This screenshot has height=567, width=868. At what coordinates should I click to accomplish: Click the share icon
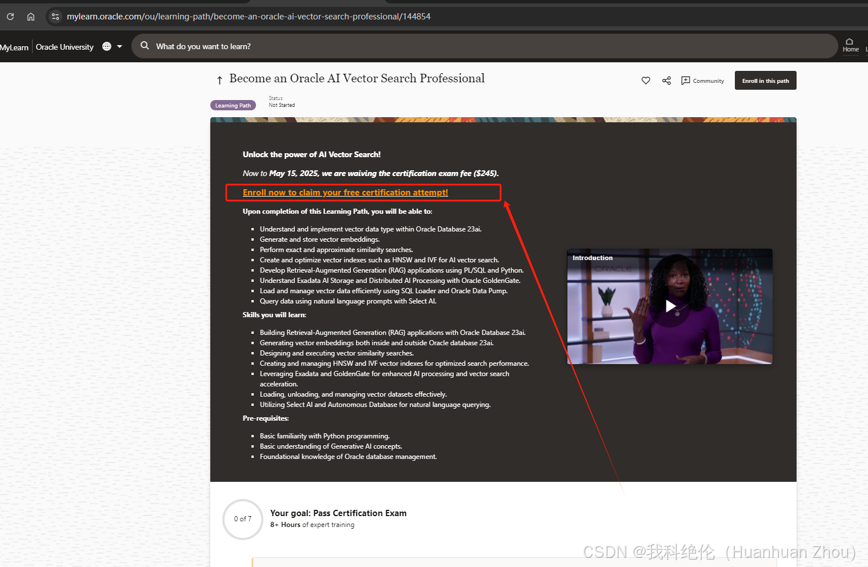pos(666,81)
